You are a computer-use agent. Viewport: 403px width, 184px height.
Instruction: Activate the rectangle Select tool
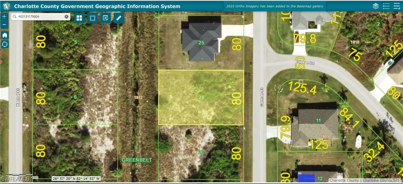92,18
